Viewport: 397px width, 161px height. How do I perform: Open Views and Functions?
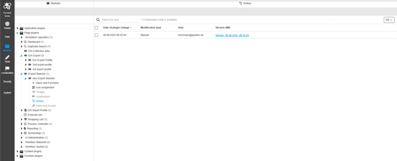pyautogui.click(x=47, y=83)
